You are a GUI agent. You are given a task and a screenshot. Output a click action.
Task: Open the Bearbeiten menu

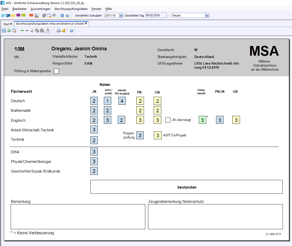[19, 9]
